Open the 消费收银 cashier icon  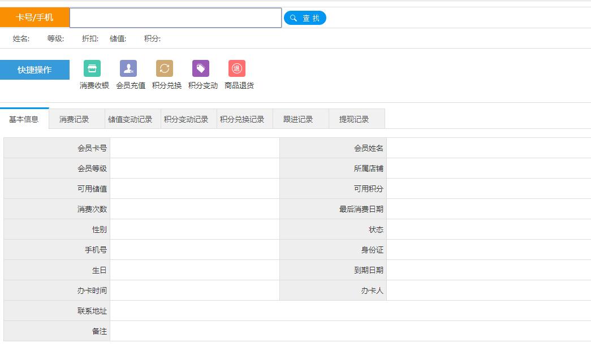tap(92, 69)
